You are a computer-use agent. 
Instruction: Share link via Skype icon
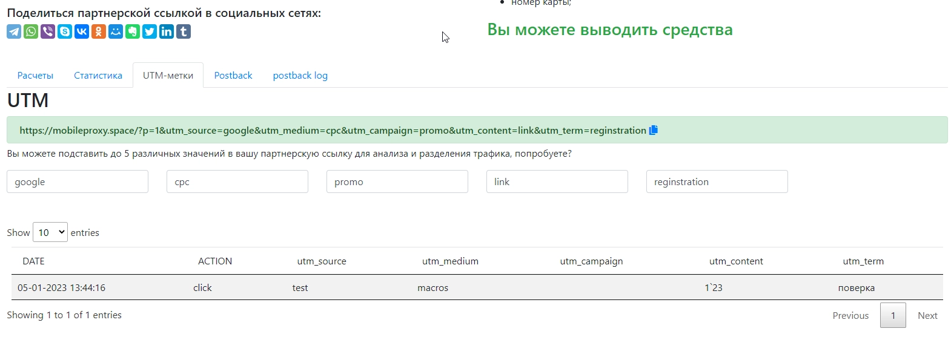pos(65,31)
